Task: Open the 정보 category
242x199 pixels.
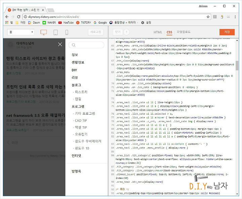Action: (75, 55)
